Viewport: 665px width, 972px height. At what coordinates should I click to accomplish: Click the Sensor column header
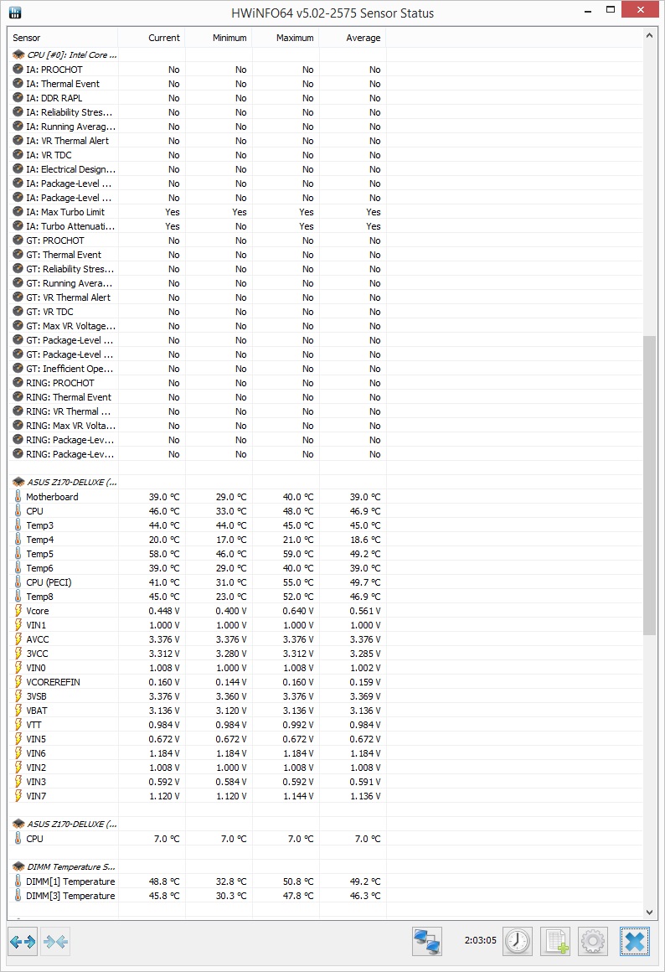(x=63, y=38)
